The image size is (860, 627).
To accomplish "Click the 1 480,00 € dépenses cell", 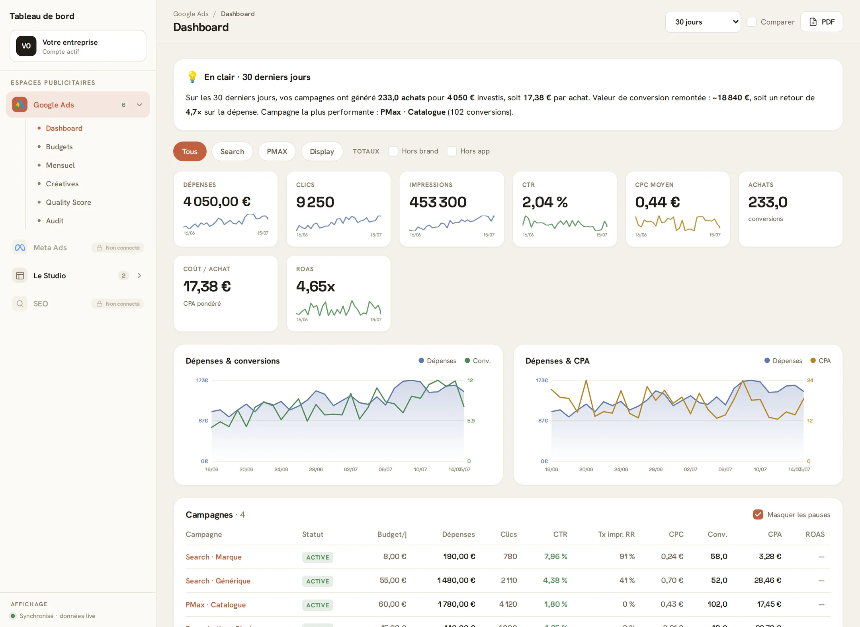I will point(456,580).
